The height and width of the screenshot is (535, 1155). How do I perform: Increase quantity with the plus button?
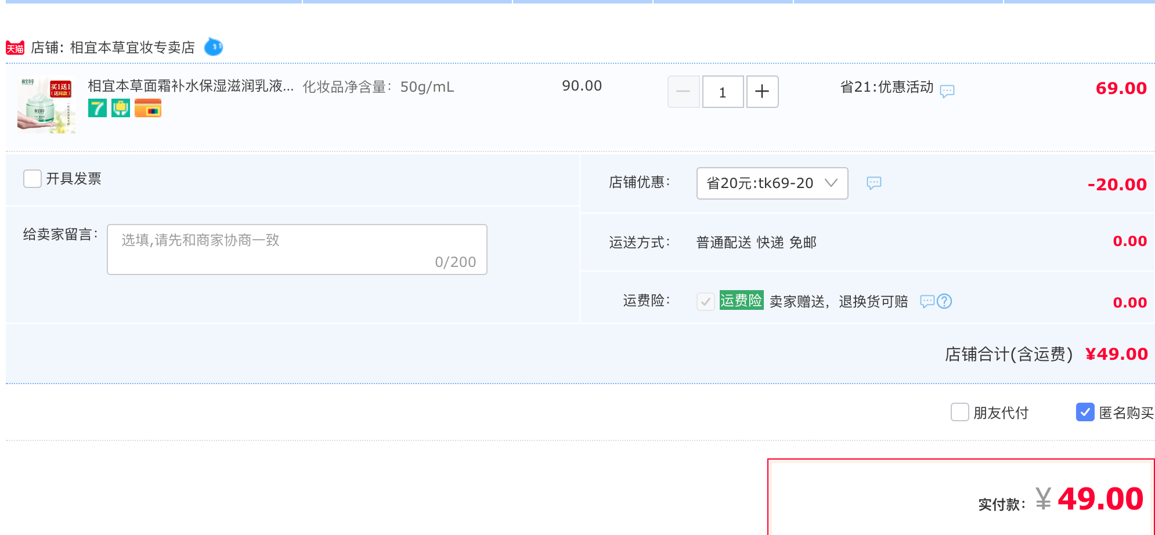[762, 92]
